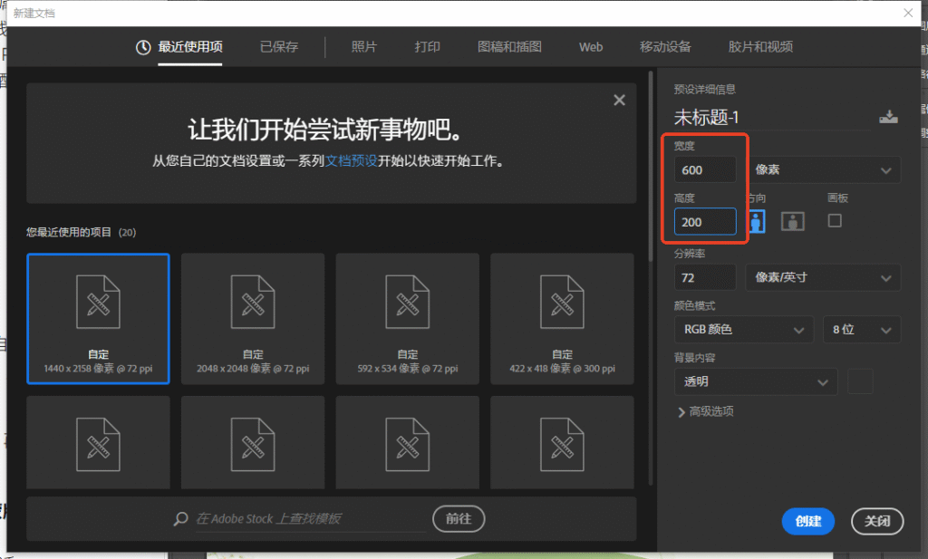Click the Adobe Stock template search field

click(311, 519)
